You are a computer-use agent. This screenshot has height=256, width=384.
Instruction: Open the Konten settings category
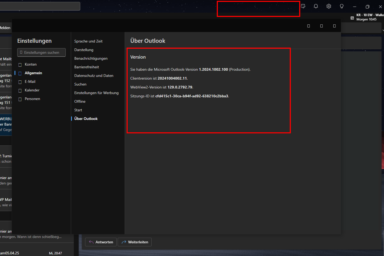[x=30, y=64]
